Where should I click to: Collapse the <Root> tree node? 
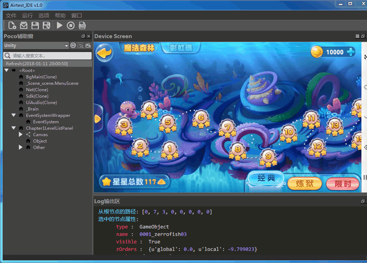[6, 70]
